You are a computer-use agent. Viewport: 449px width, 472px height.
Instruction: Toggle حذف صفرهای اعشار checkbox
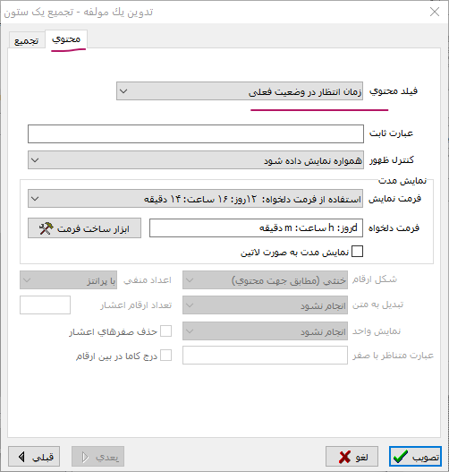pyautogui.click(x=165, y=330)
